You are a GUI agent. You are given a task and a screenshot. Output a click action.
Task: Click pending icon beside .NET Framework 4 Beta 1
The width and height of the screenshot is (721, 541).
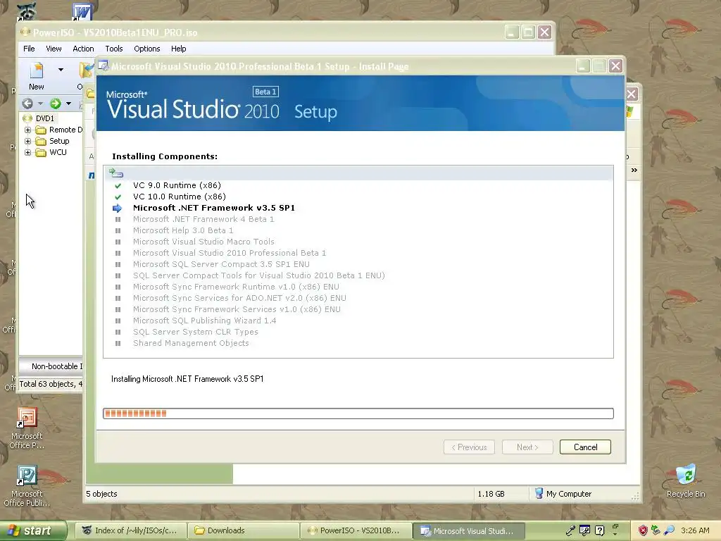coord(118,220)
